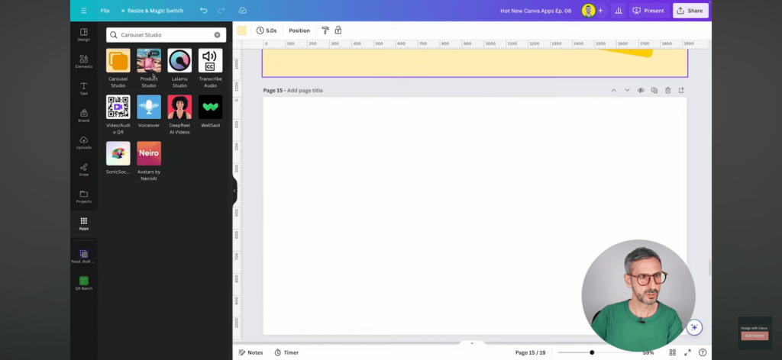The height and width of the screenshot is (360, 782).
Task: Add collaborator with plus icon
Action: tap(600, 11)
